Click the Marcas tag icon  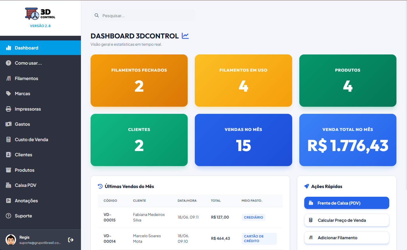click(8, 94)
